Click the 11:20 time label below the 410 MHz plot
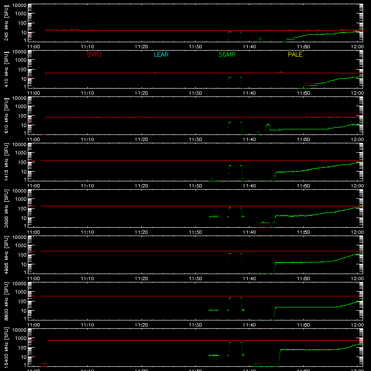 pyautogui.click(x=141, y=93)
